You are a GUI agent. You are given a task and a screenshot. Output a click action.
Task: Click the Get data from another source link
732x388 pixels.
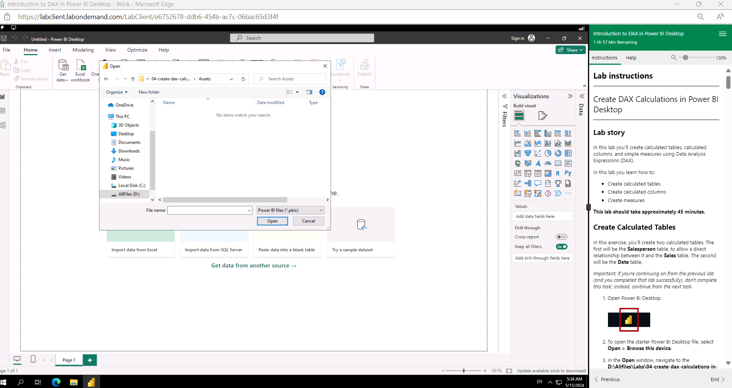253,265
